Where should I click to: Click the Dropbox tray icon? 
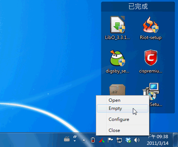point(128,140)
